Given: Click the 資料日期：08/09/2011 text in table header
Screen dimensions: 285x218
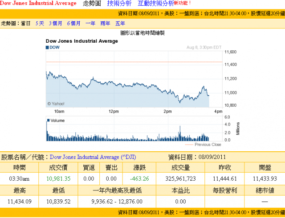Looking at the screenshot, I should click(197, 157).
